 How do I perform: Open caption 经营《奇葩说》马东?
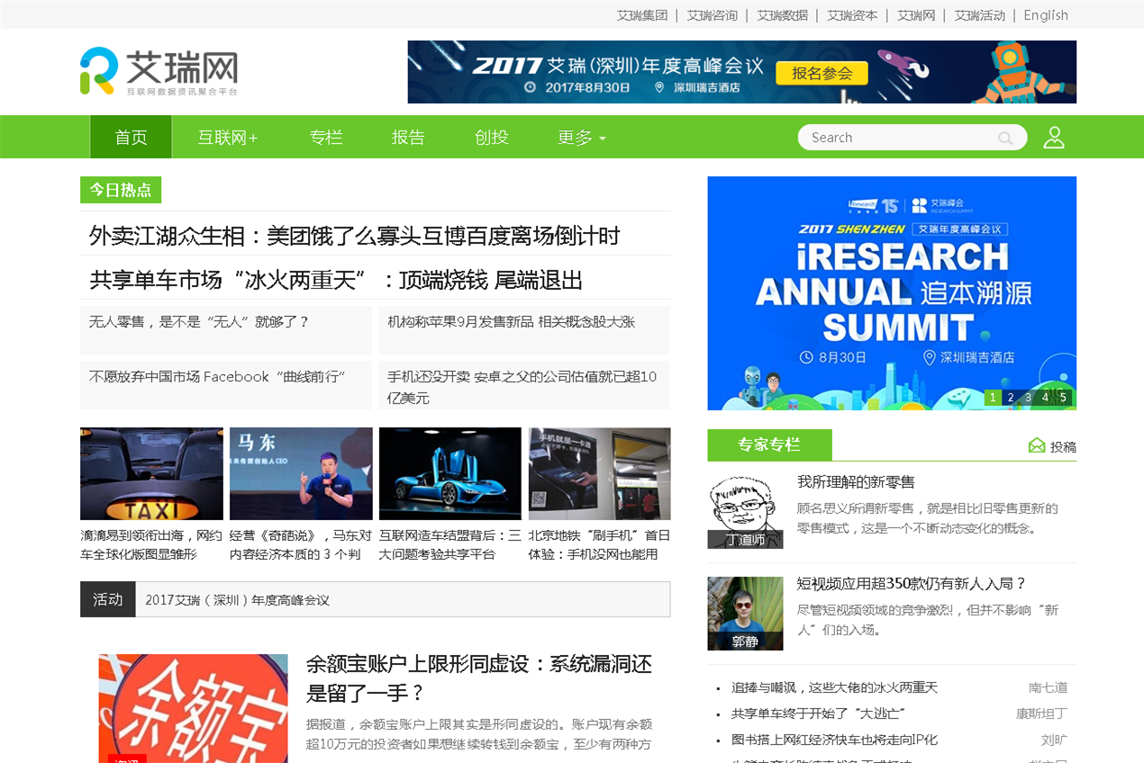click(x=301, y=544)
